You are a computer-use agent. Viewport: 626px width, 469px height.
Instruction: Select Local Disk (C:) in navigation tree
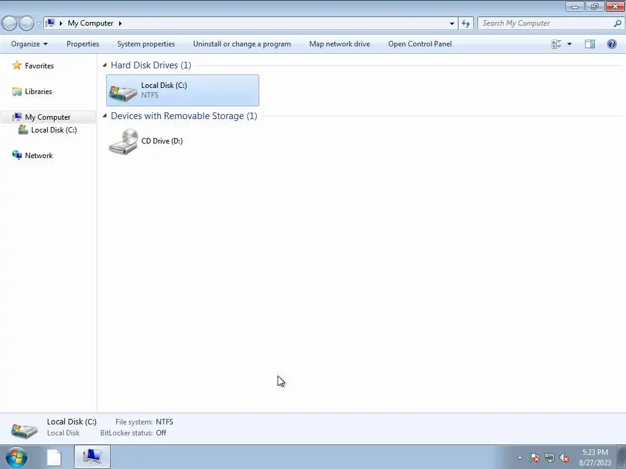pos(54,129)
